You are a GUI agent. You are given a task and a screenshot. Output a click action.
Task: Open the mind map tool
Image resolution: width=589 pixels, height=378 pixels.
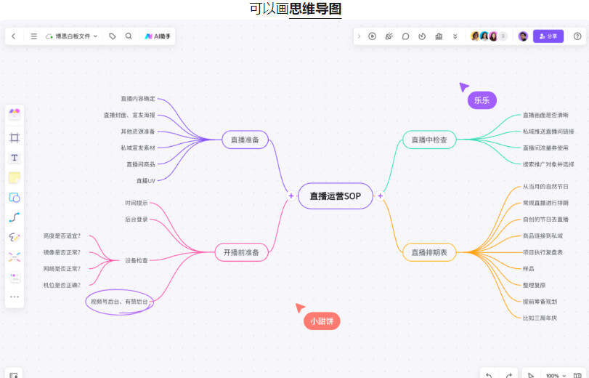pos(15,257)
